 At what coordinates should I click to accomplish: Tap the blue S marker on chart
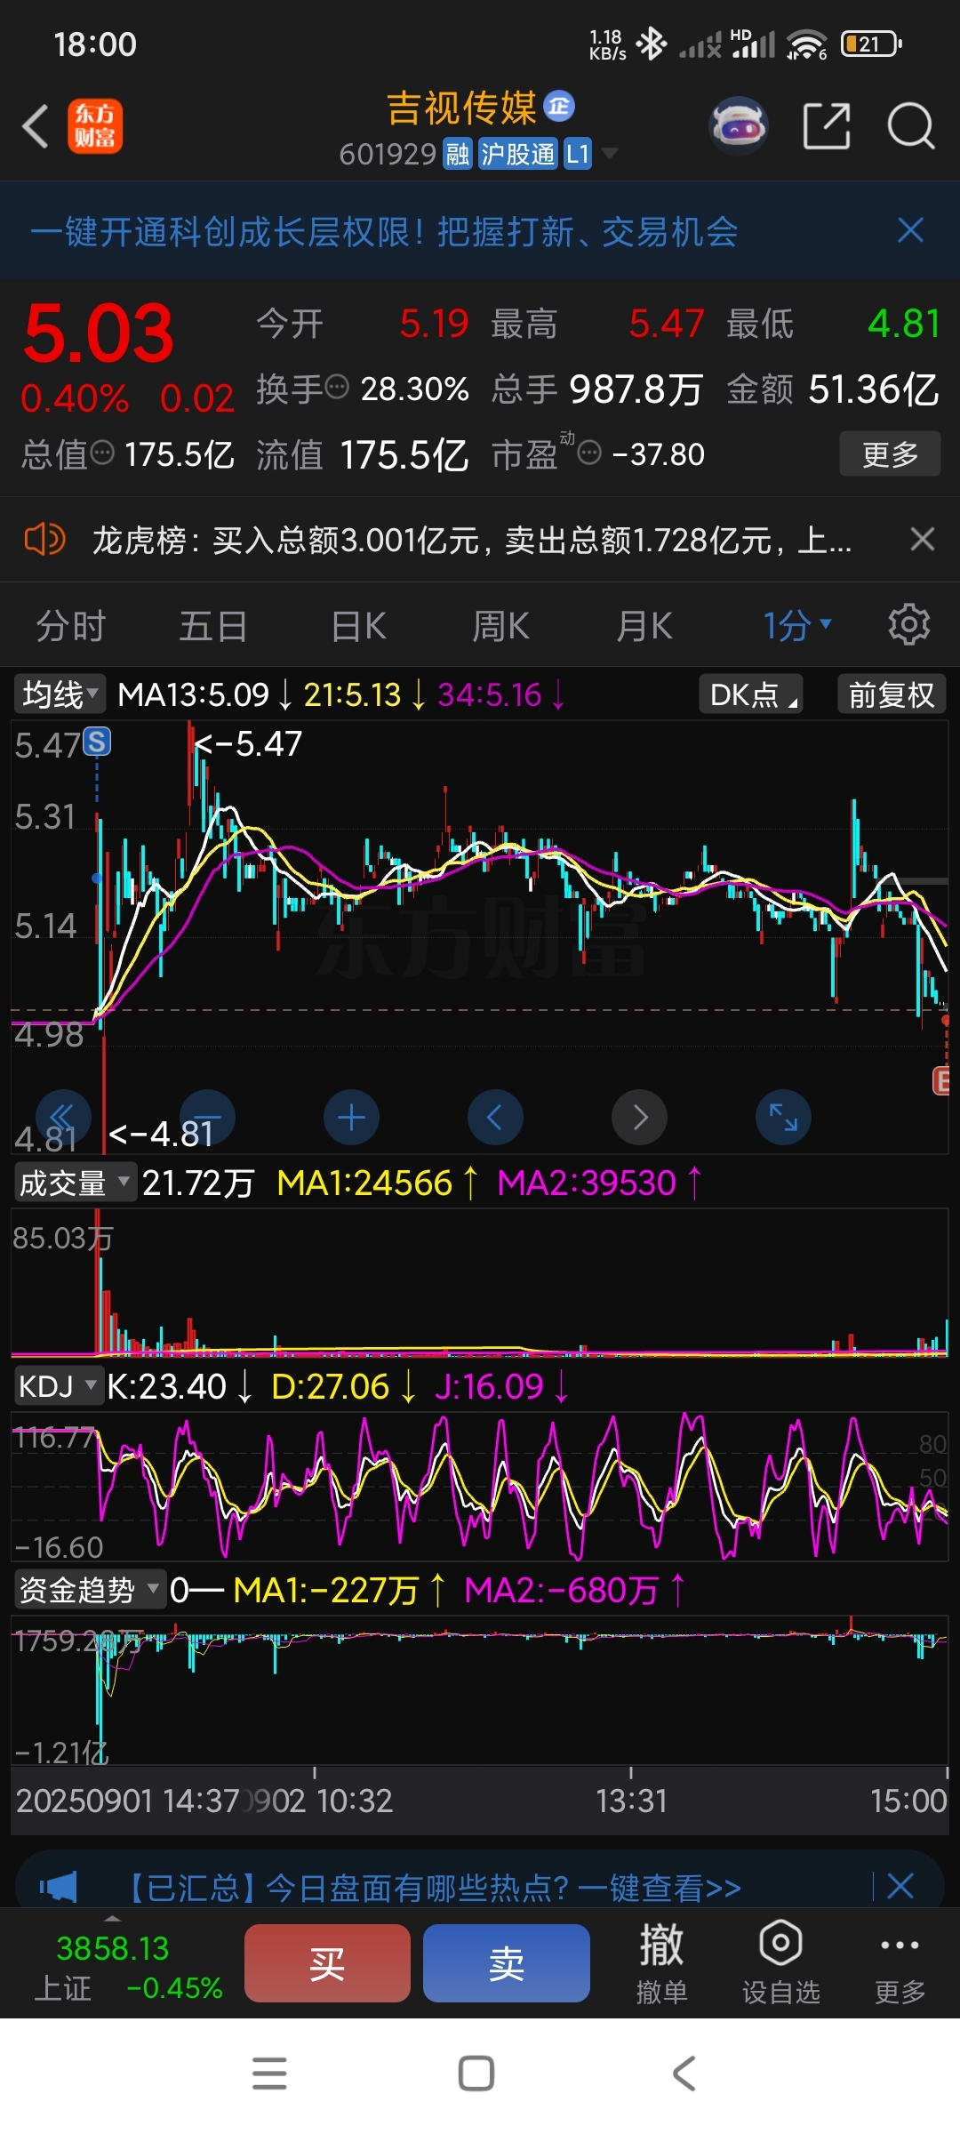(97, 742)
